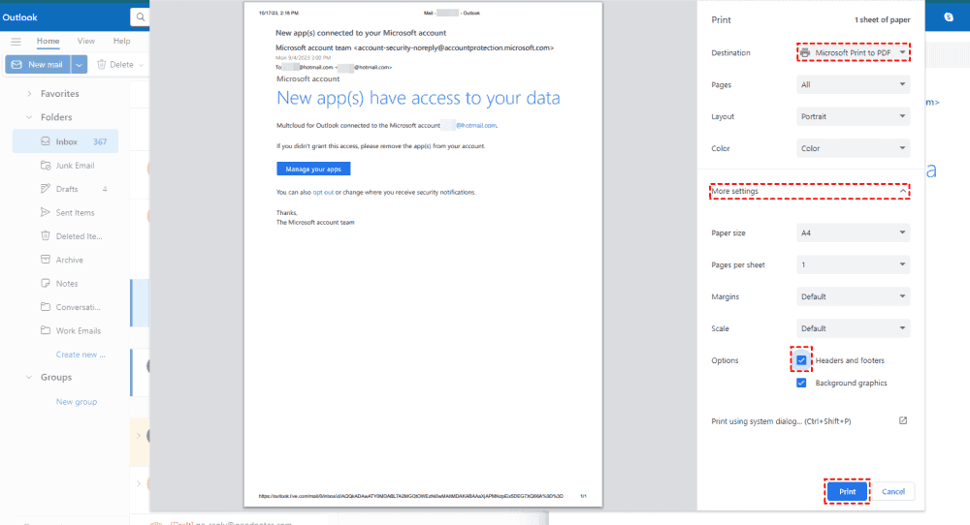Click the Conversation history folder icon
970x525 pixels.
point(46,306)
